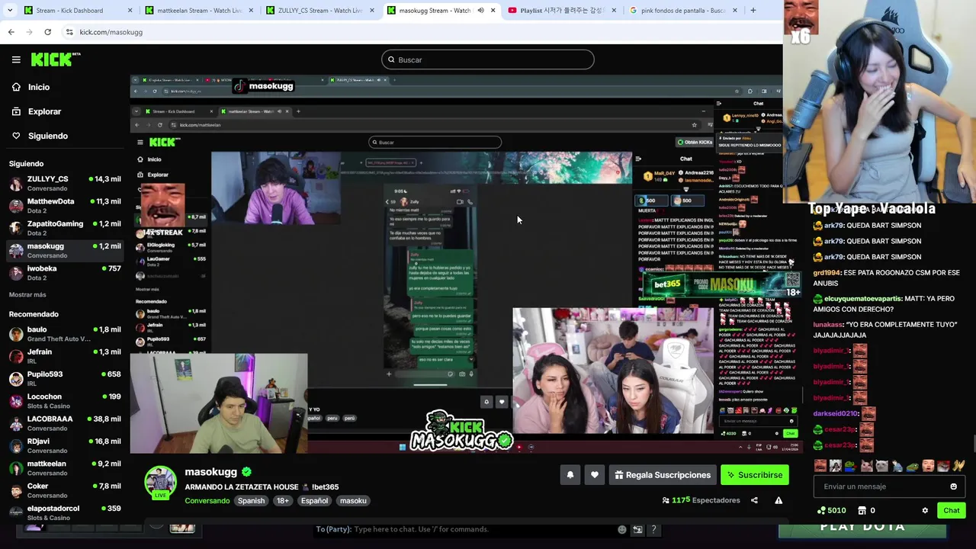Open a new browser tab with plus
The height and width of the screenshot is (549, 976).
pyautogui.click(x=753, y=11)
